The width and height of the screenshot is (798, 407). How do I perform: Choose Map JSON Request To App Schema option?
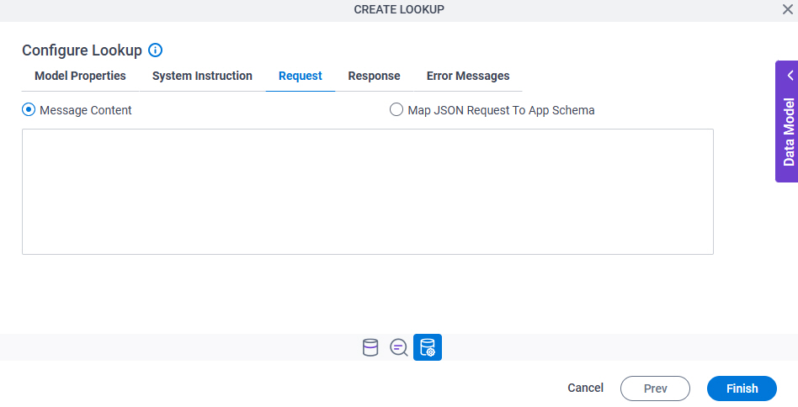[396, 110]
